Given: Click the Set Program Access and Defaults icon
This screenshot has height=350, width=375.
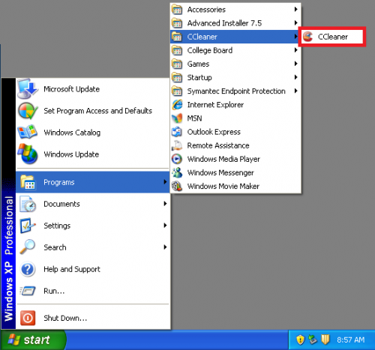Looking at the screenshot, I should coord(28,111).
